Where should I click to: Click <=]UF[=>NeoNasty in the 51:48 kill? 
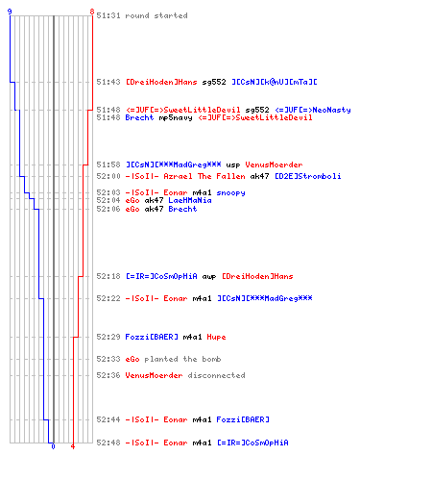coord(313,110)
